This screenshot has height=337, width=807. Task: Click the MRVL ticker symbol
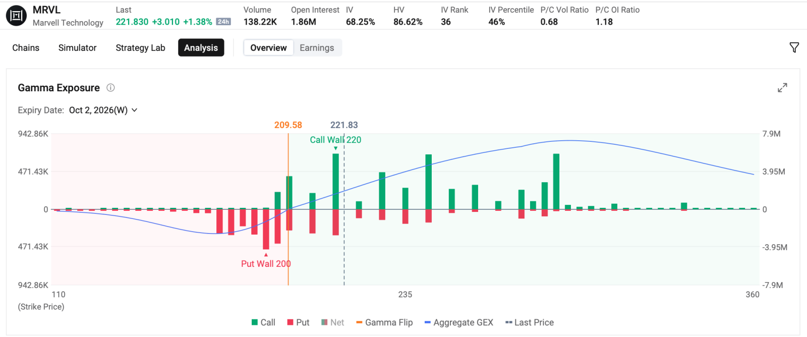point(46,10)
